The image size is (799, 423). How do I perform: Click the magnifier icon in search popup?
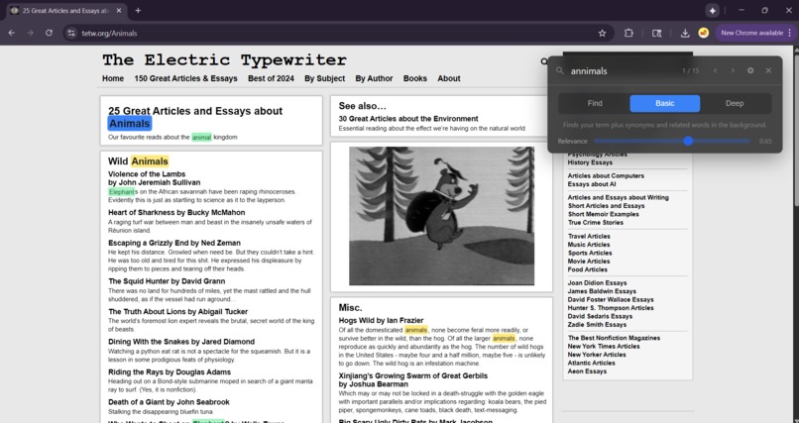[559, 70]
